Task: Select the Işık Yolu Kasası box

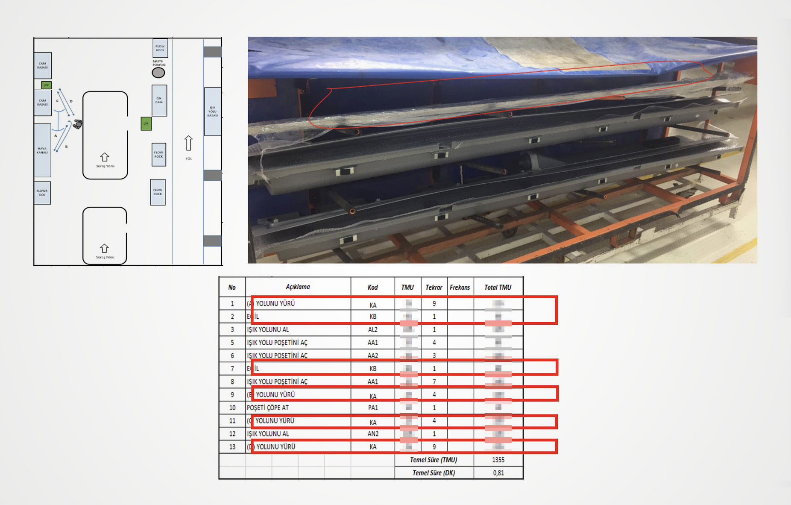Action: (212, 112)
